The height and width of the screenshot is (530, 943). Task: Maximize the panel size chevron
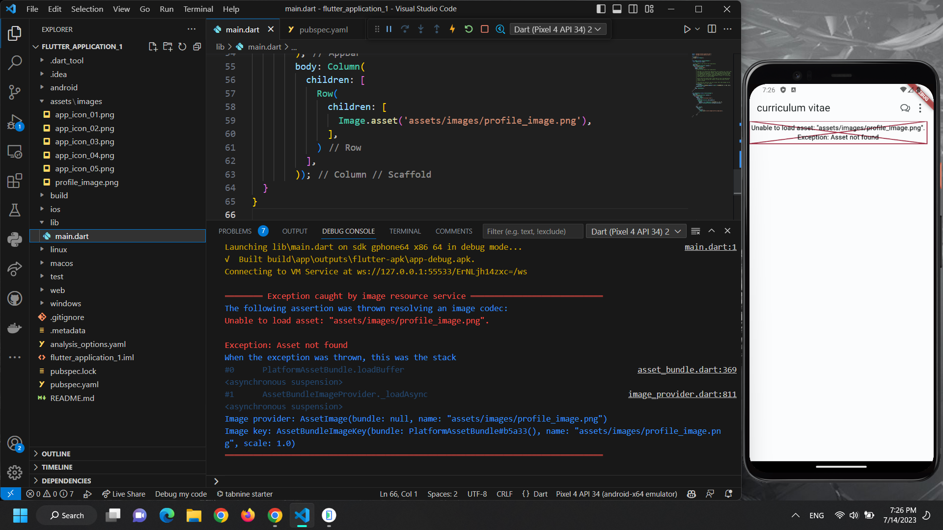711,231
